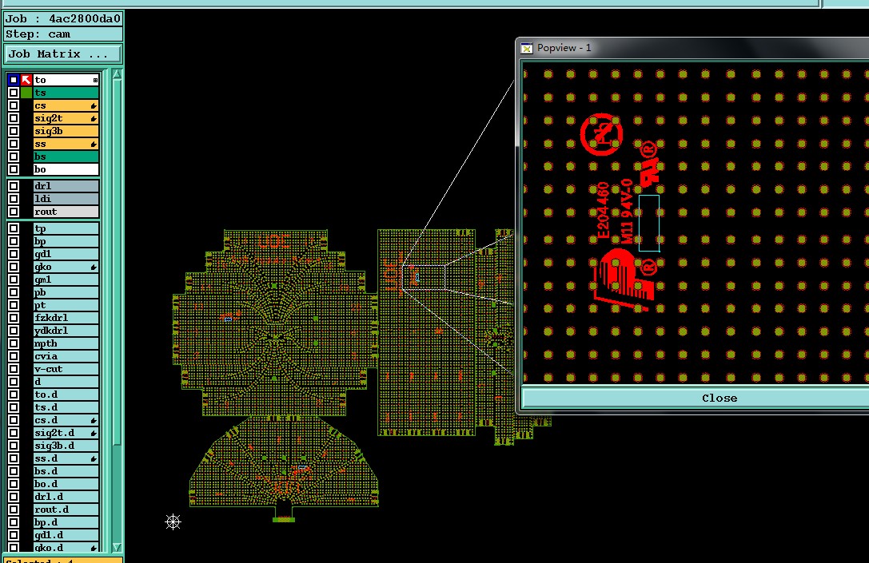Click the red arrow work-layer icon on to row
The height and width of the screenshot is (563, 869).
pyautogui.click(x=26, y=80)
